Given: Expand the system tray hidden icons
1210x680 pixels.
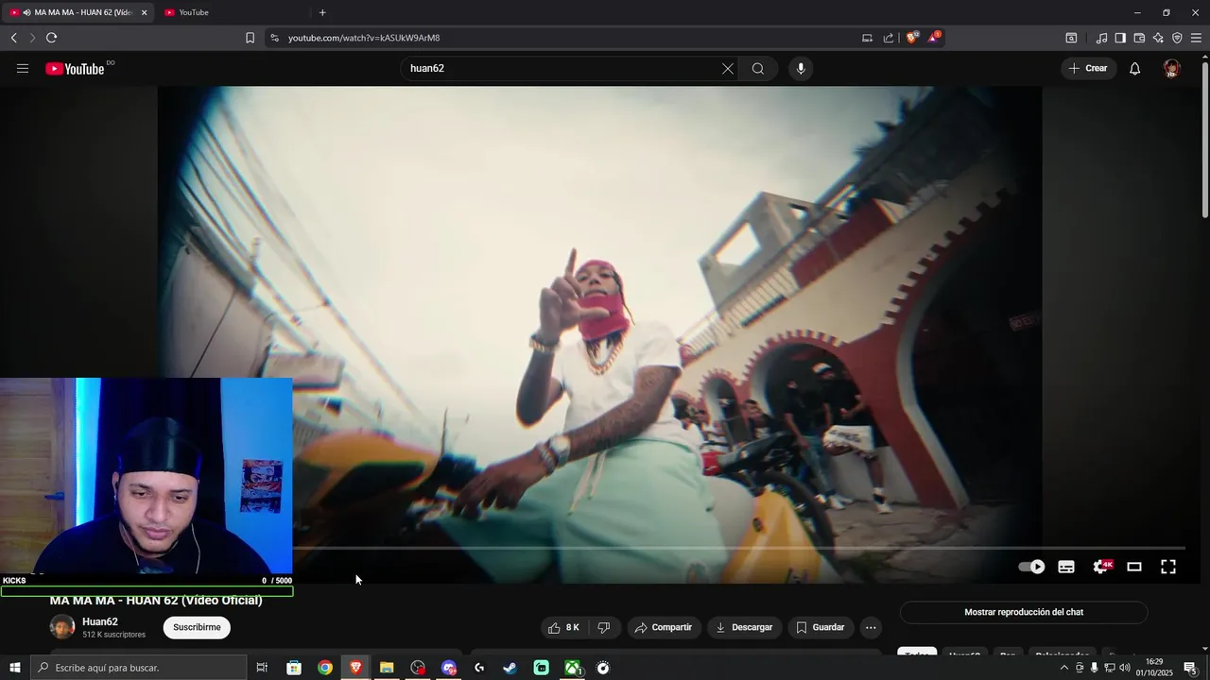Looking at the screenshot, I should pos(1064,668).
